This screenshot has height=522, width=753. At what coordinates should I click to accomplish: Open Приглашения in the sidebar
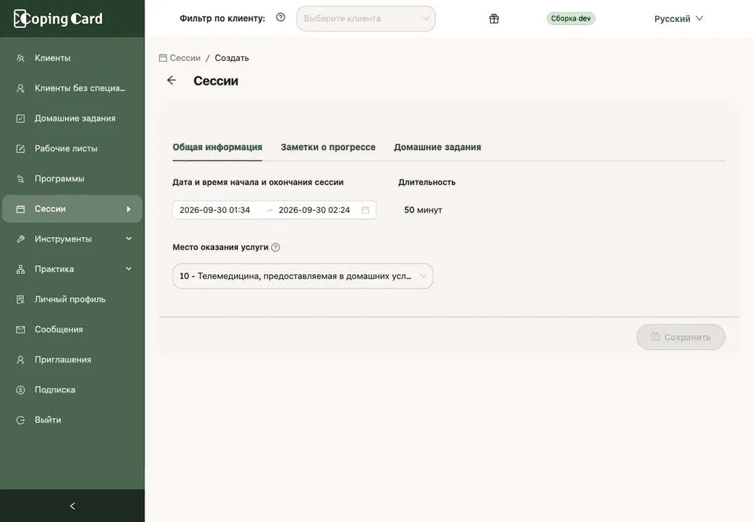point(72,360)
